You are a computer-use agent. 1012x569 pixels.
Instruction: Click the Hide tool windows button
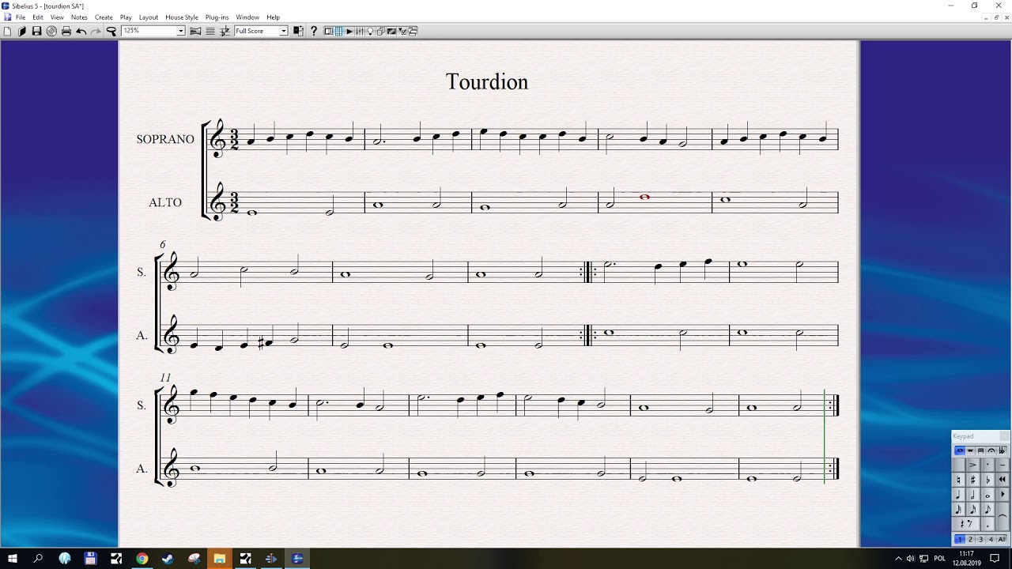pyautogui.click(x=413, y=32)
